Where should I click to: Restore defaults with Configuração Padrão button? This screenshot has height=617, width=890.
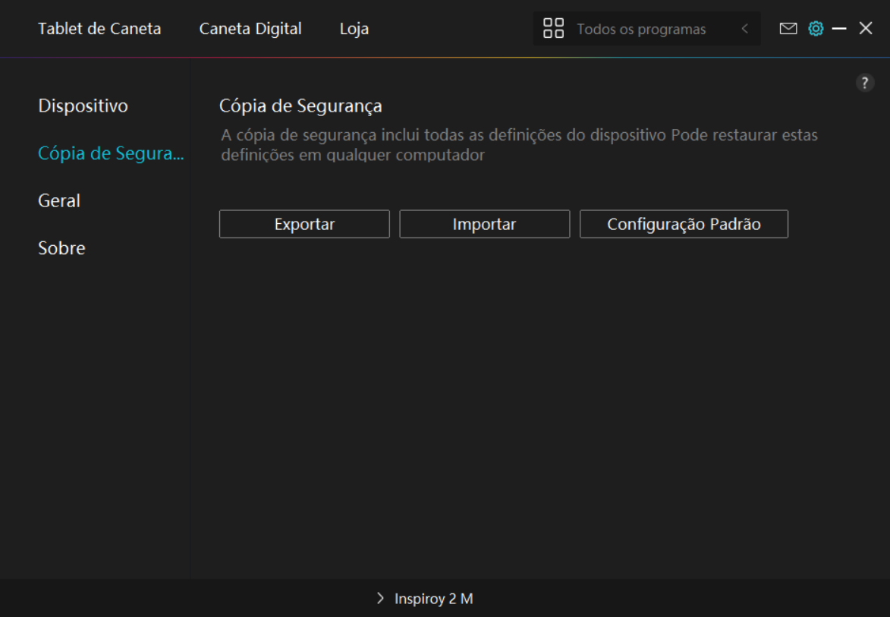click(x=684, y=225)
